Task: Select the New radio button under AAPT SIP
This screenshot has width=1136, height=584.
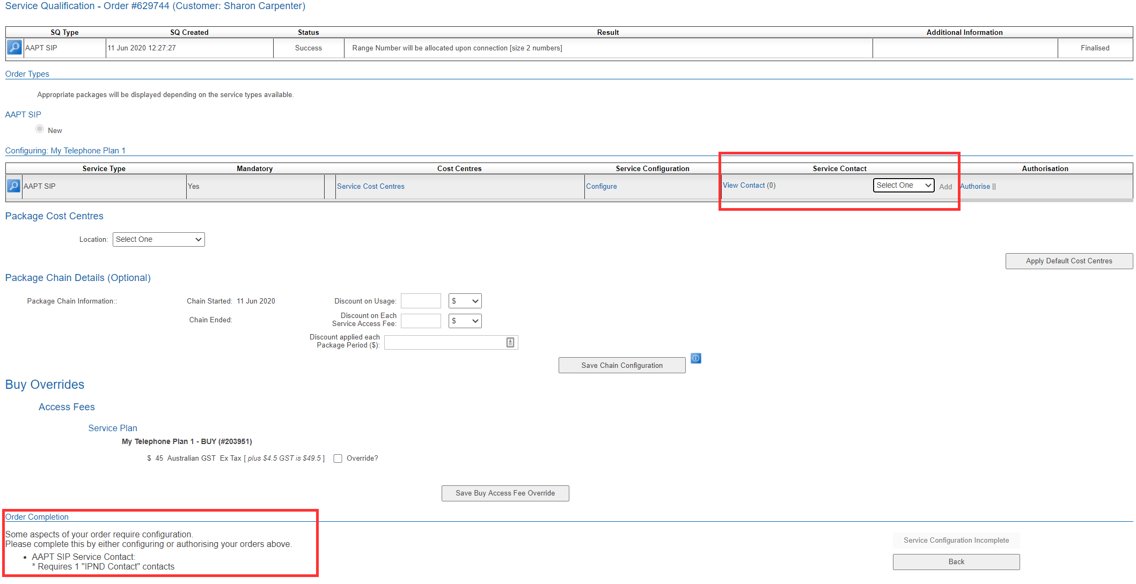Action: (x=40, y=129)
